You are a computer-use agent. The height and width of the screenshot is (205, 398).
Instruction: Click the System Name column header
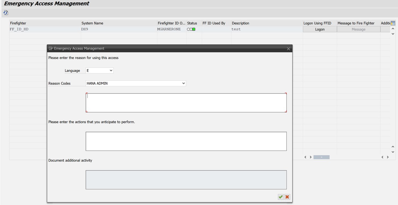92,23
